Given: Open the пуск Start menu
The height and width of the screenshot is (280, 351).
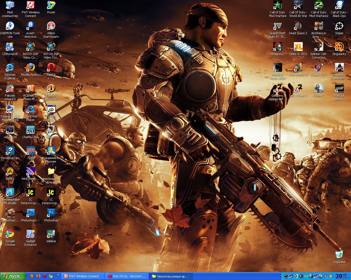Looking at the screenshot, I should (13, 276).
